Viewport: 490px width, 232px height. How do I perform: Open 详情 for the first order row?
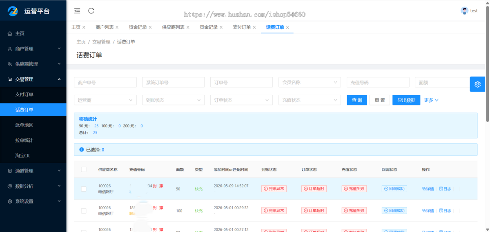click(x=428, y=189)
